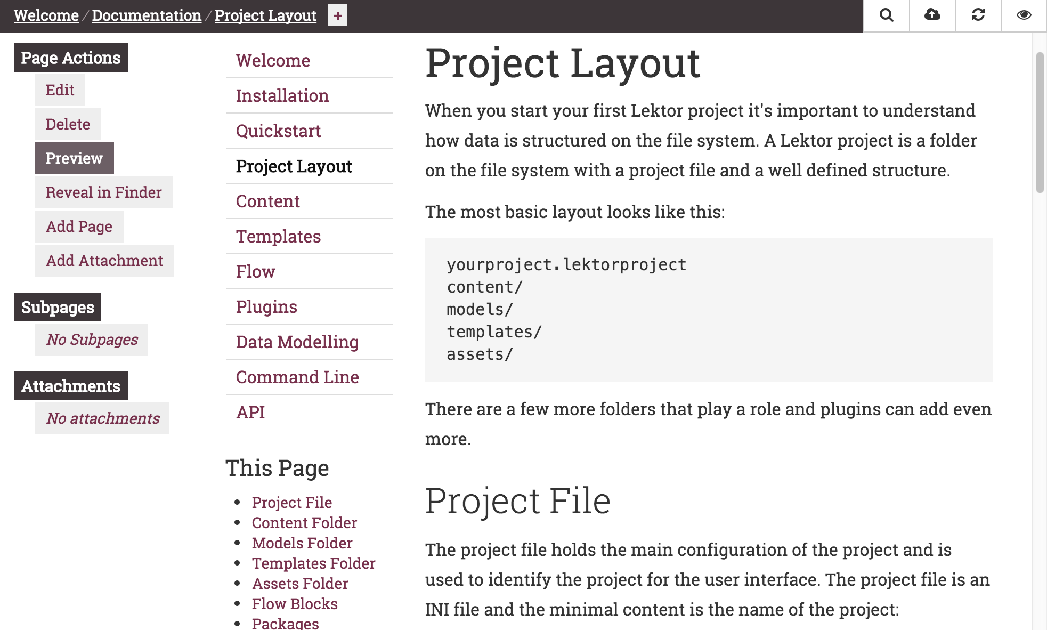Click the 'Project Layout' main heading
Viewport: 1047px width, 630px height.
pyautogui.click(x=563, y=63)
